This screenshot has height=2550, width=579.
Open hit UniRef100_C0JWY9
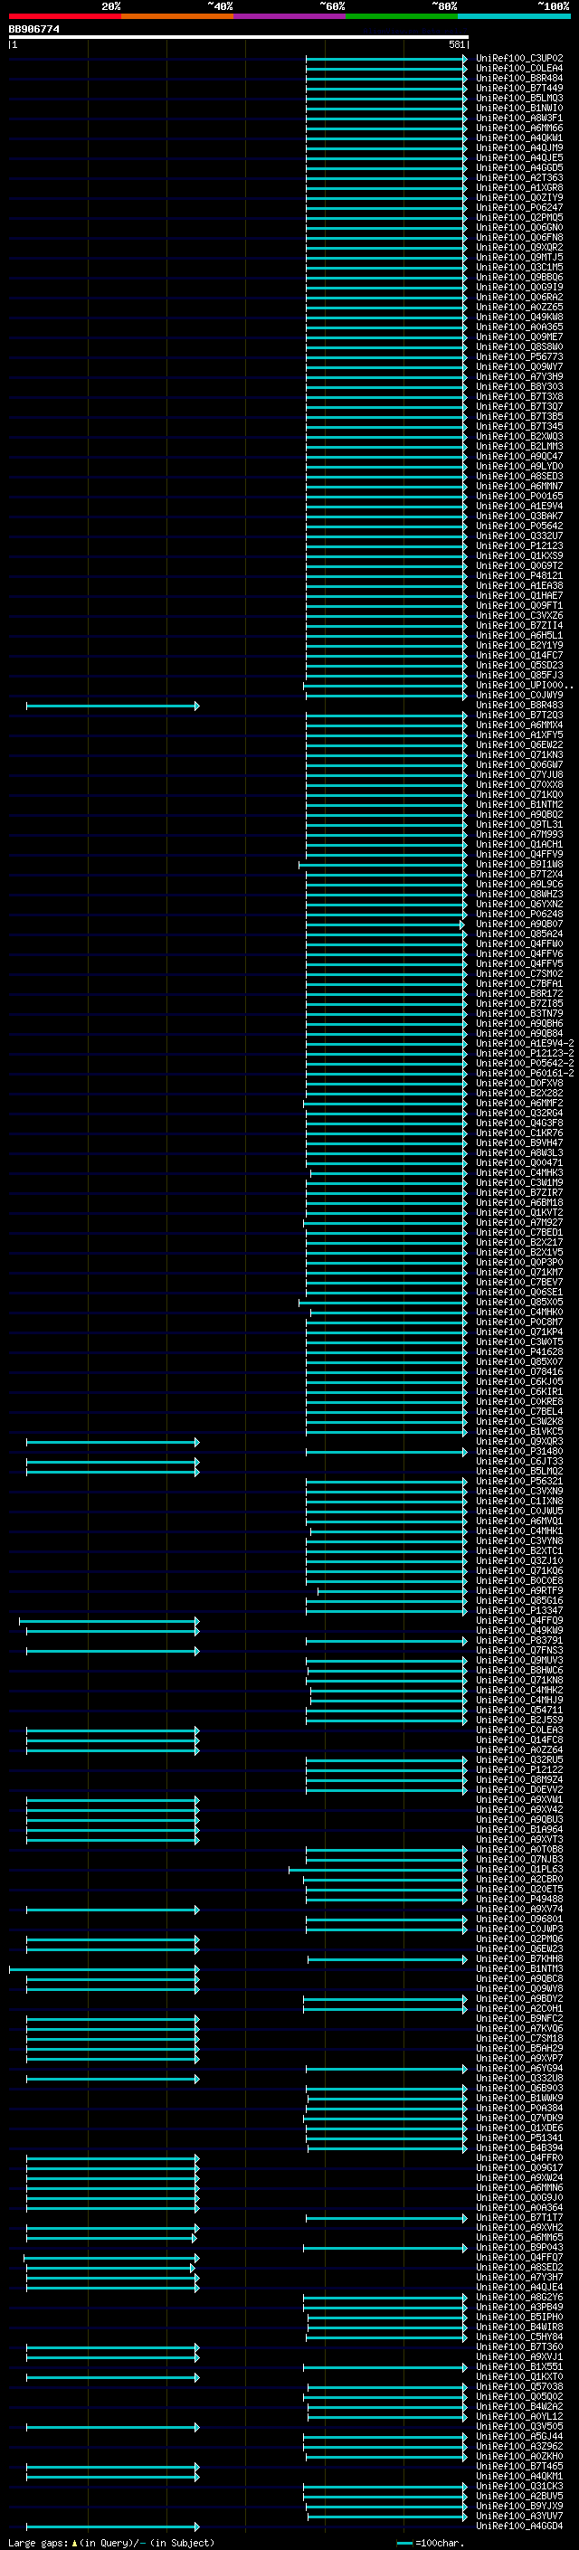(x=518, y=696)
